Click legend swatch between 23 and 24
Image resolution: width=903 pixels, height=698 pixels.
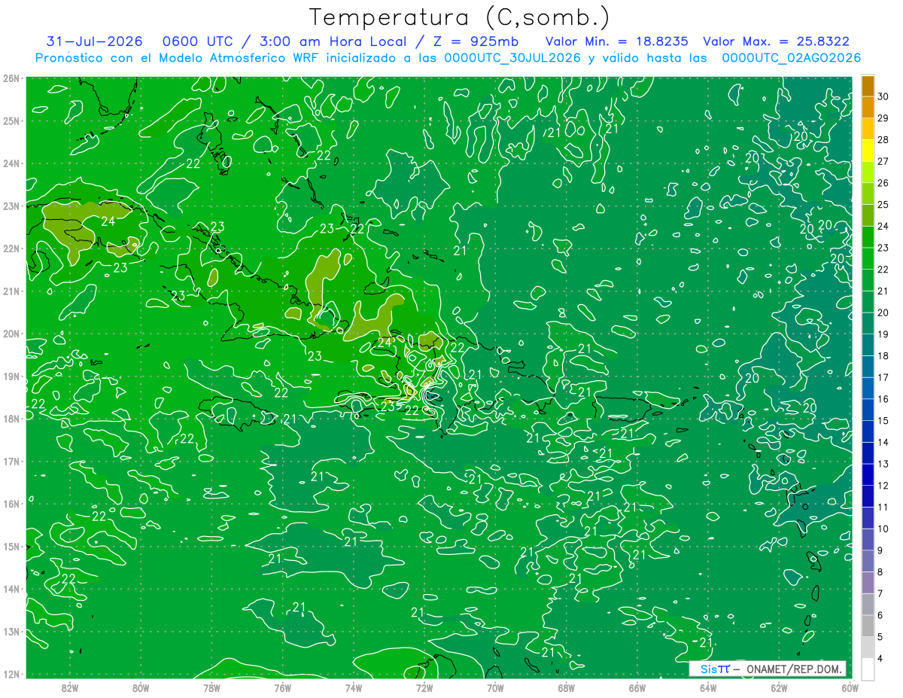[x=868, y=236]
